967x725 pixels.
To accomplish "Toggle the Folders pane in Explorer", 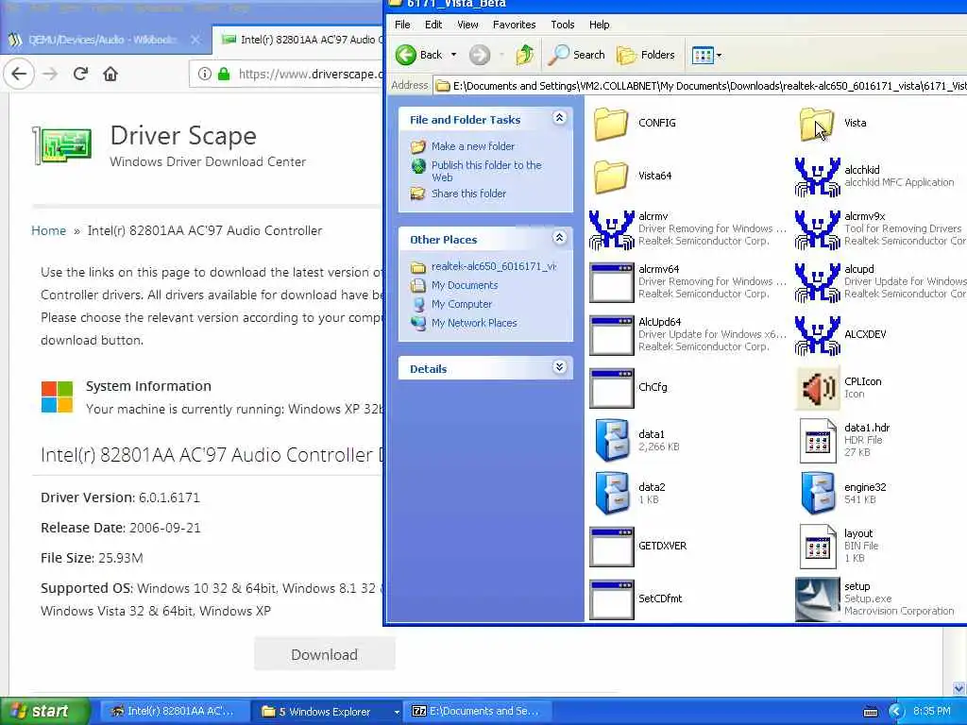I will pos(646,55).
